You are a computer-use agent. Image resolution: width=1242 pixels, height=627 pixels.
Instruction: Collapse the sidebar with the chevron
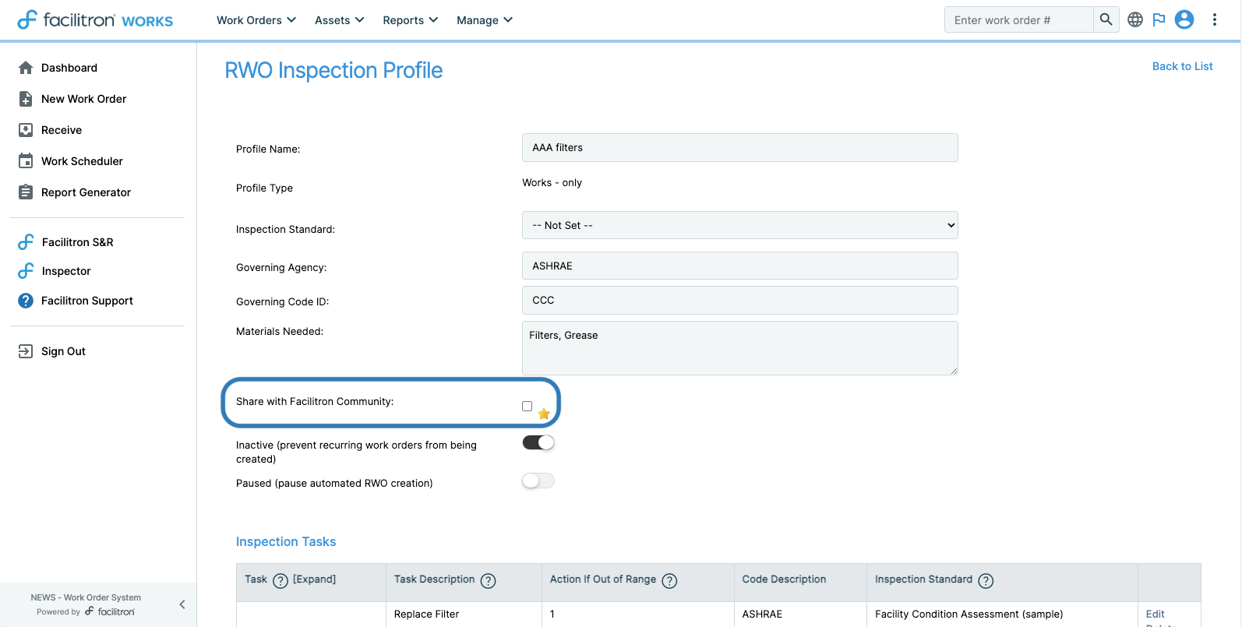(x=182, y=604)
